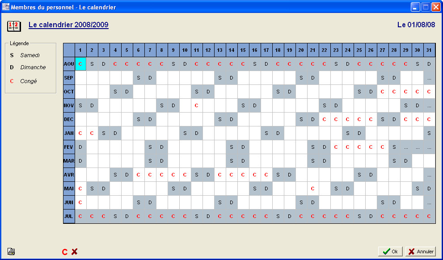Select the C cell for AVR day 6
Image resolution: width=443 pixels, height=260 pixels.
[138, 175]
